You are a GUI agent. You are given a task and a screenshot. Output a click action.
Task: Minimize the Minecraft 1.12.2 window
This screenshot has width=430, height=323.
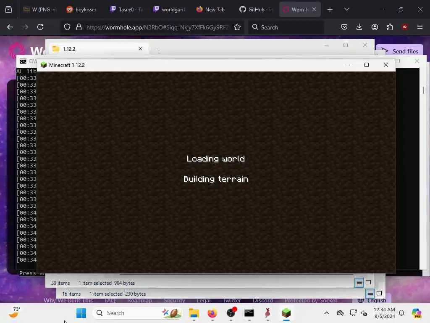click(348, 65)
